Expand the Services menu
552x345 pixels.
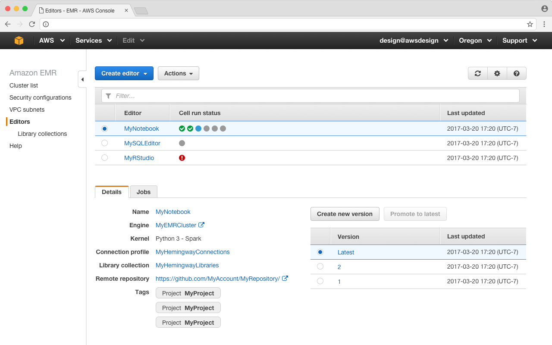click(94, 41)
